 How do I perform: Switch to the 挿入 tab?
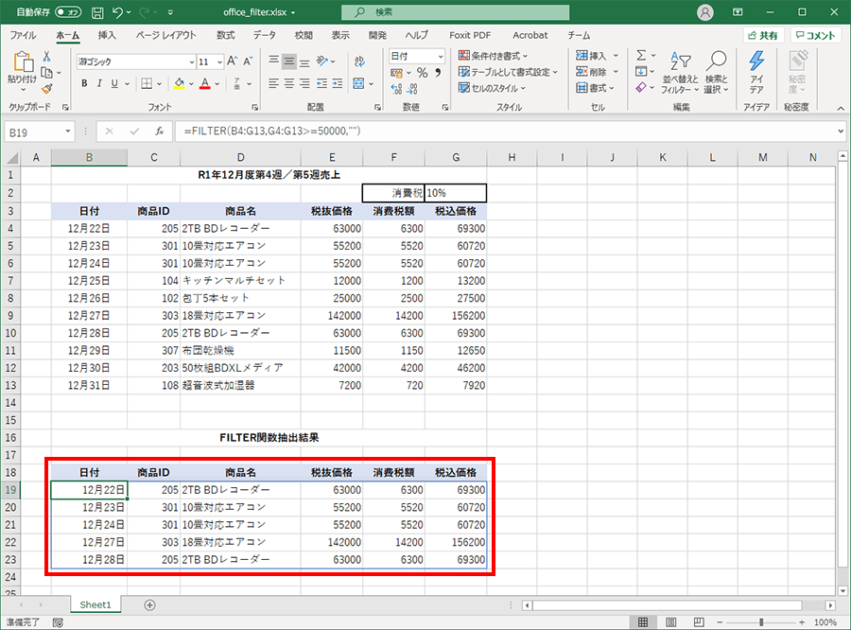107,35
